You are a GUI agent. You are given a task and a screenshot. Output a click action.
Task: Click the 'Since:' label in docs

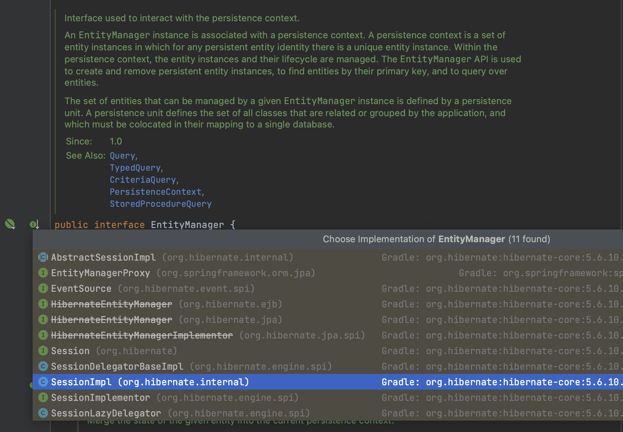[x=79, y=141]
